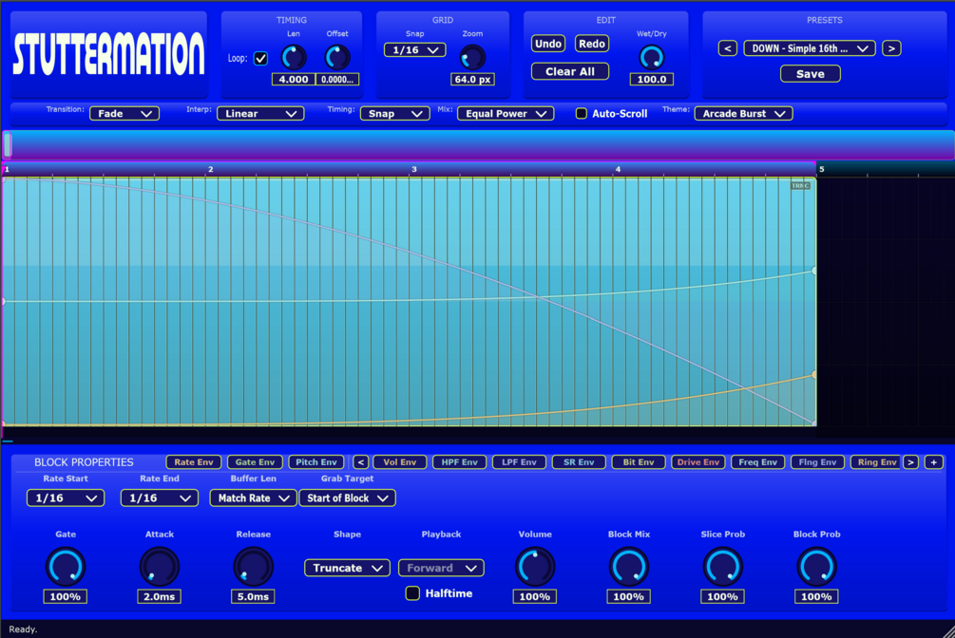Open the preset selector dropdown
The image size is (955, 638).
(810, 48)
